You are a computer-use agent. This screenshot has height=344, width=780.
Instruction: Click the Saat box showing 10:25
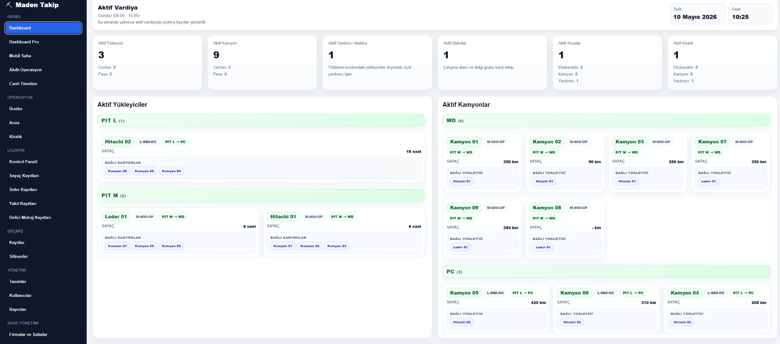tap(750, 14)
